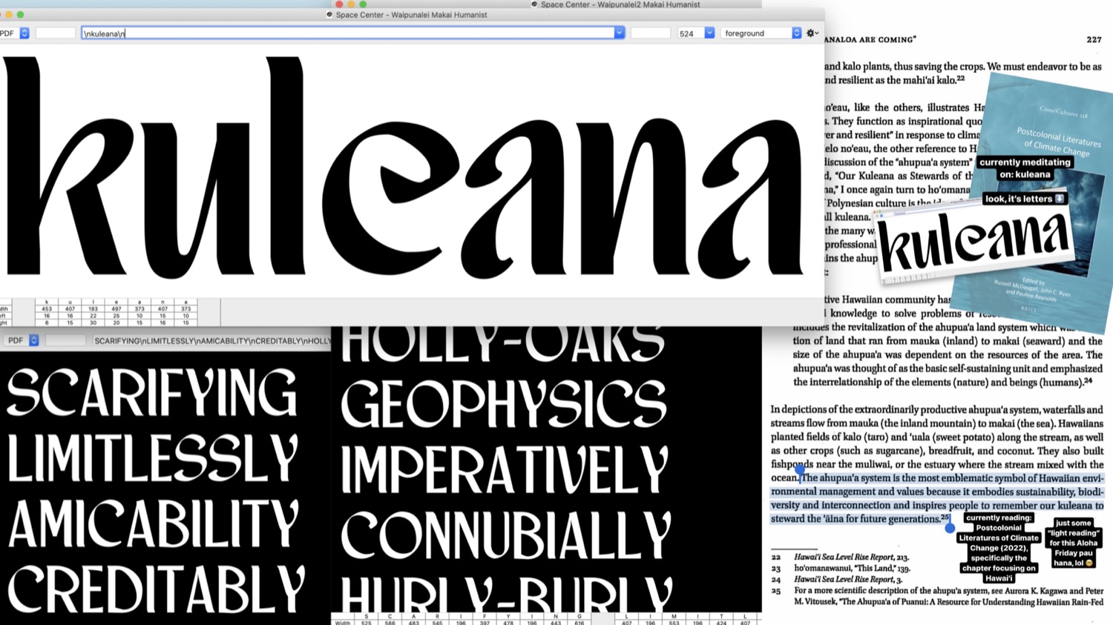Click the red close button of back window

tap(339, 4)
